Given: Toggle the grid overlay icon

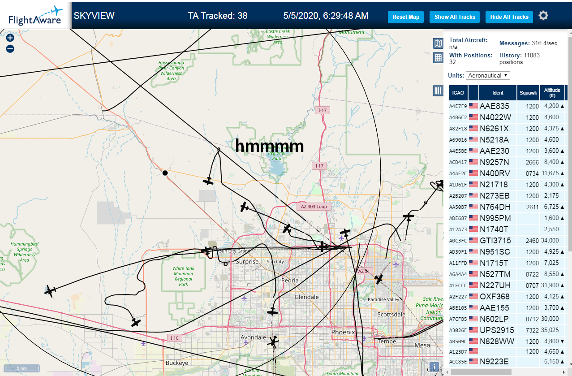Looking at the screenshot, I should click(x=438, y=58).
